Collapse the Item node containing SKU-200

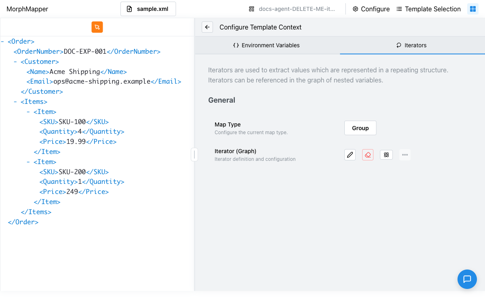28,162
